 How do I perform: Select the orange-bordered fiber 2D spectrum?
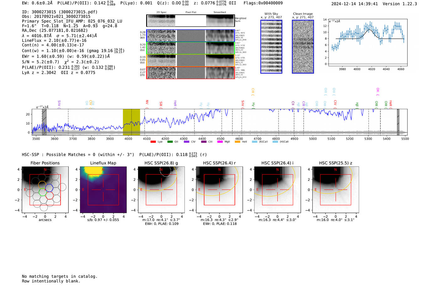191,60
